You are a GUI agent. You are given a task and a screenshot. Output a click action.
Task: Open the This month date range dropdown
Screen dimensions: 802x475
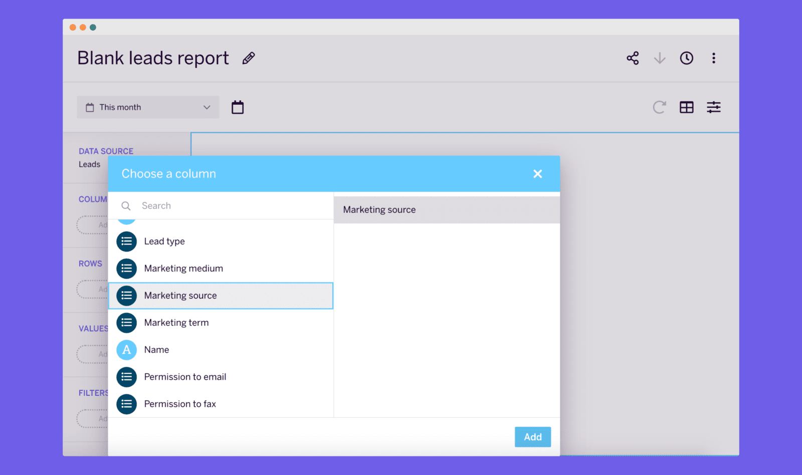click(x=148, y=107)
